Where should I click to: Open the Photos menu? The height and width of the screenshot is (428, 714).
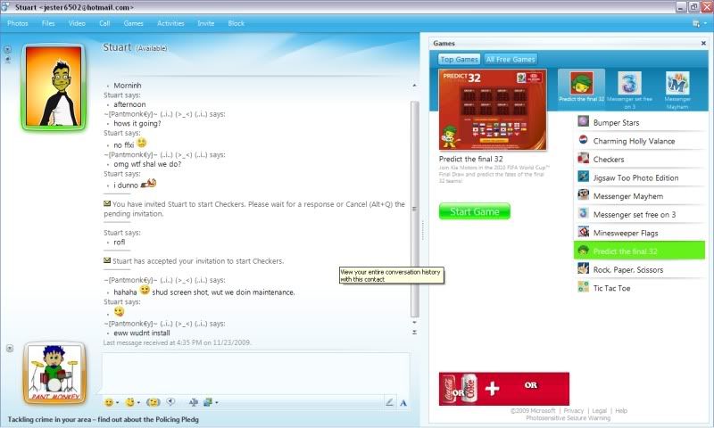point(17,23)
